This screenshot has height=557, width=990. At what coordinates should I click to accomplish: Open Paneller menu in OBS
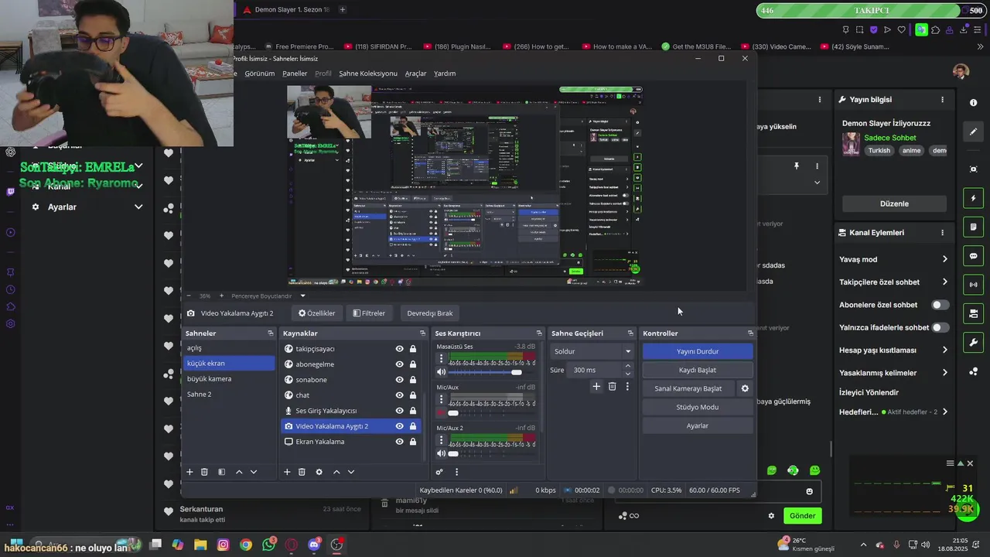click(295, 73)
